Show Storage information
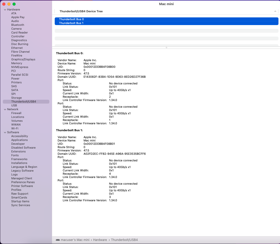280x244 pixels. coord(16,98)
